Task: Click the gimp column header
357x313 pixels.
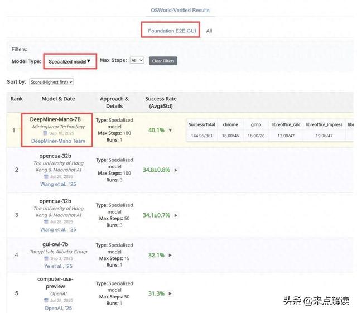Action: pyautogui.click(x=256, y=124)
